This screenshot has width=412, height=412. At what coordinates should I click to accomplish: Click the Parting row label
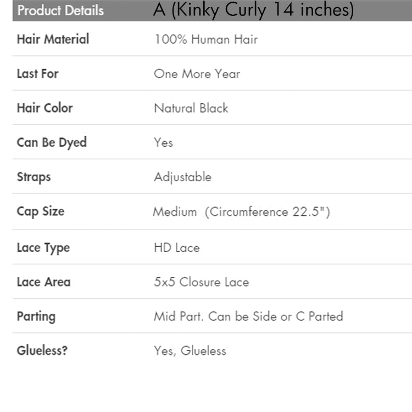click(36, 316)
